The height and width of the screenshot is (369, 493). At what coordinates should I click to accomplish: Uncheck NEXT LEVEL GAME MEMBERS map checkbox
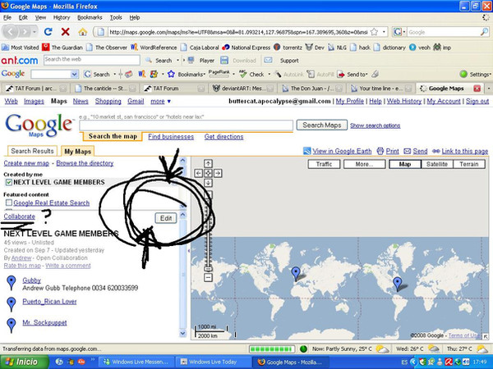coord(9,182)
